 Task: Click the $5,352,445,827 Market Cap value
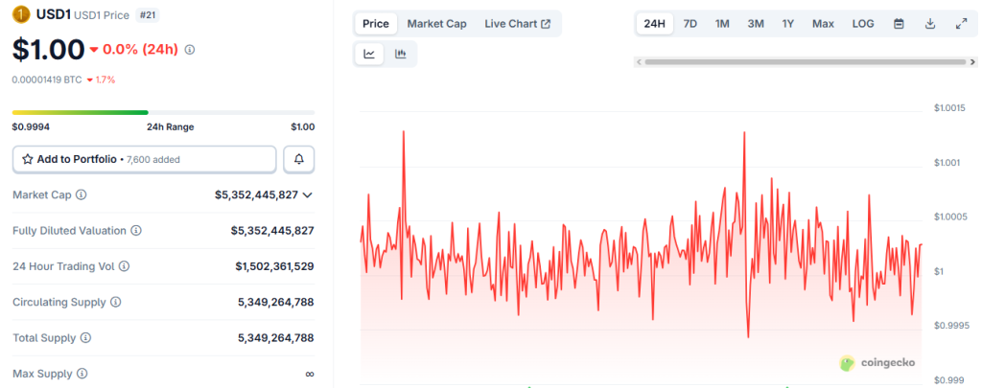[256, 195]
